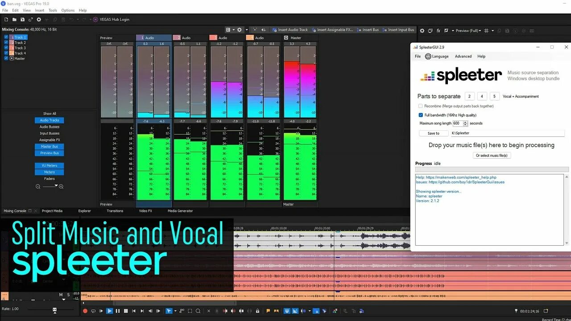The height and width of the screenshot is (321, 571).
Task: Click Record button in transport bar
Action: pyautogui.click(x=85, y=311)
